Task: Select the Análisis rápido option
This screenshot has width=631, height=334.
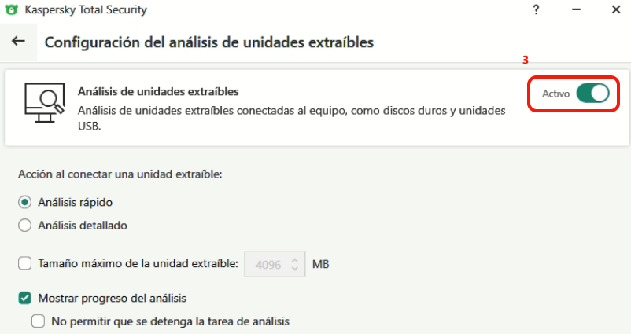Action: tap(25, 202)
